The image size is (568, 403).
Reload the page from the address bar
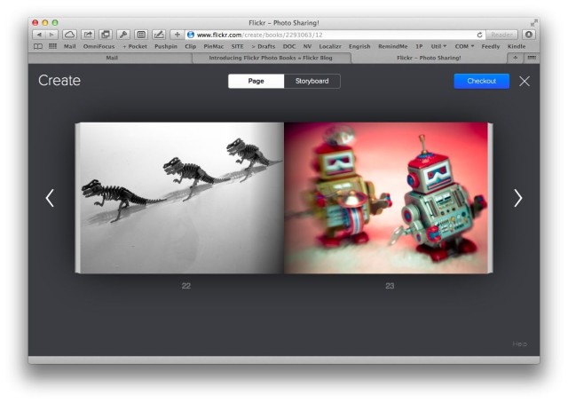click(480, 34)
